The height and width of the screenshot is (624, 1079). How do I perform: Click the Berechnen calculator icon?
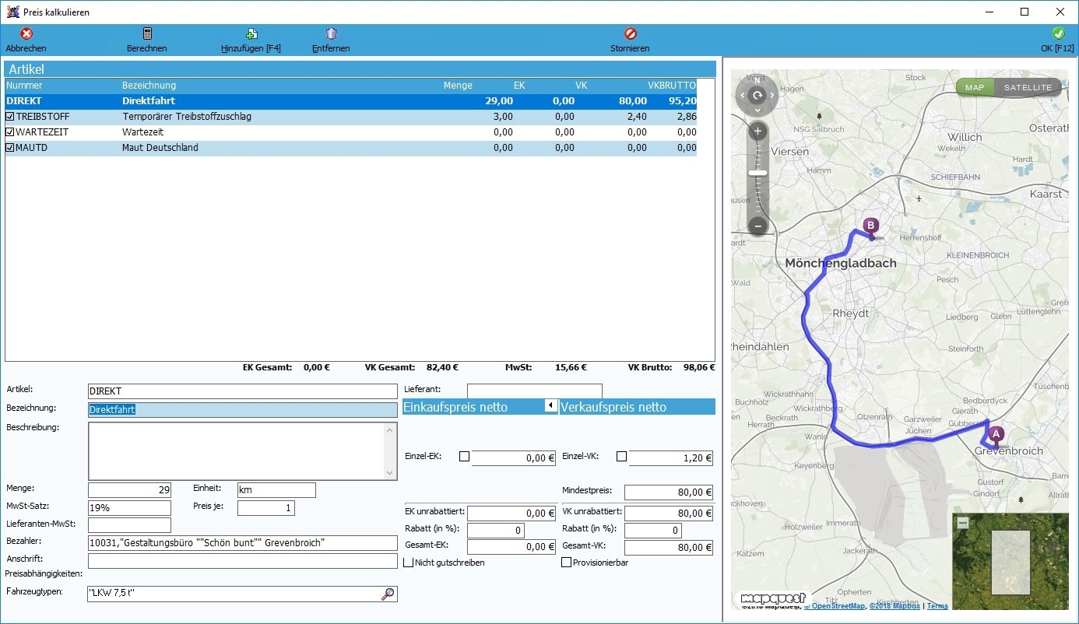pyautogui.click(x=147, y=34)
